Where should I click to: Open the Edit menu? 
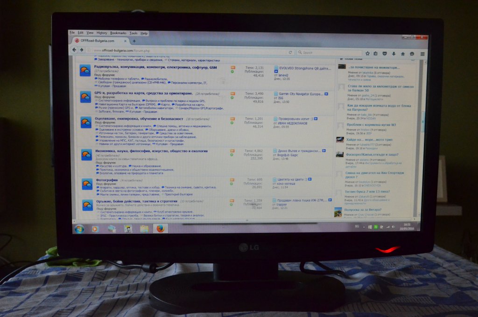coord(80,32)
